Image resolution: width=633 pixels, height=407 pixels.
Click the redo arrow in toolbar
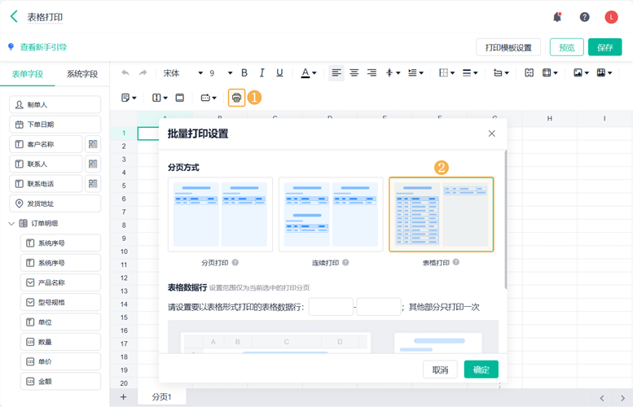click(143, 72)
